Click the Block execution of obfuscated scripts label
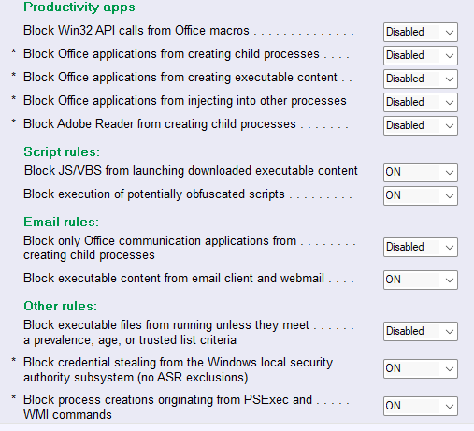This screenshot has width=474, height=431. (154, 194)
